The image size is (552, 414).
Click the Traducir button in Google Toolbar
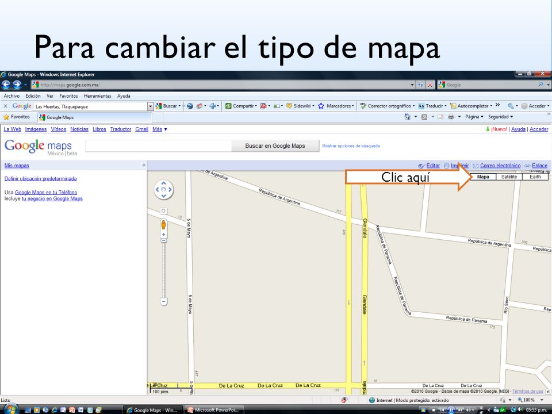pos(432,106)
